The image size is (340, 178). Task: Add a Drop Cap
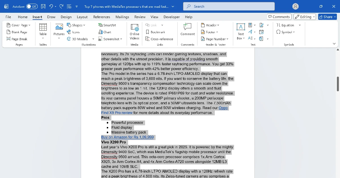coord(252,38)
